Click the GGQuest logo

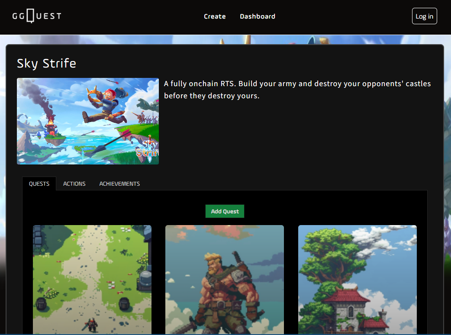[37, 16]
